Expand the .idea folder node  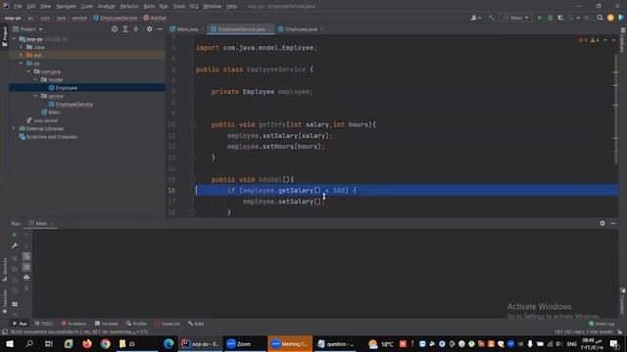pos(22,47)
